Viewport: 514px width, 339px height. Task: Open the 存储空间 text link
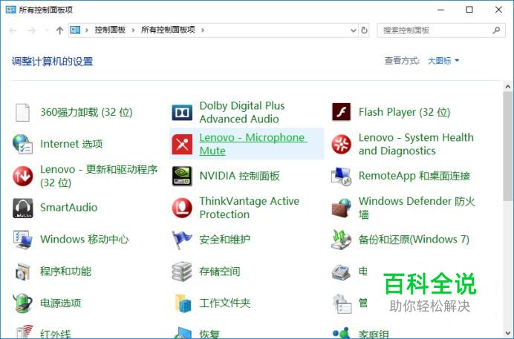[x=220, y=271]
